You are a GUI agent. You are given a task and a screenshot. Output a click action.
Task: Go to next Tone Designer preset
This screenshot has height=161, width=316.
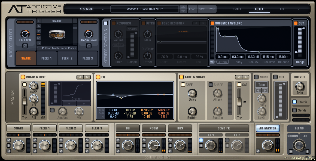203,23
